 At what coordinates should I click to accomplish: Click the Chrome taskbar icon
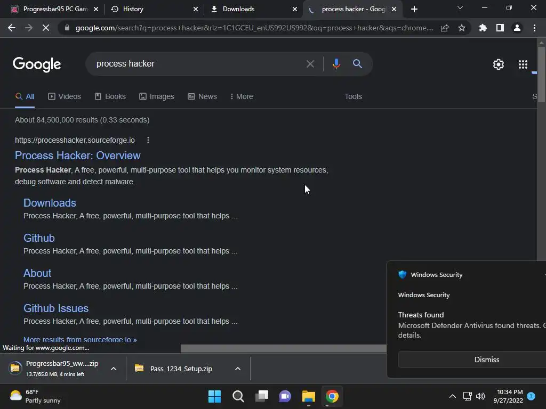(332, 396)
